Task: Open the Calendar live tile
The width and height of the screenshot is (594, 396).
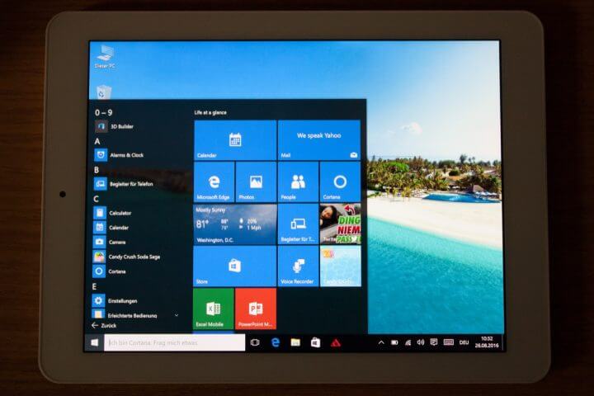Action: 234,140
